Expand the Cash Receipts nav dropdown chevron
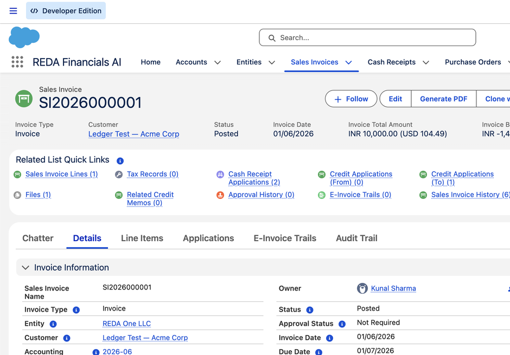The image size is (510, 355). point(426,62)
